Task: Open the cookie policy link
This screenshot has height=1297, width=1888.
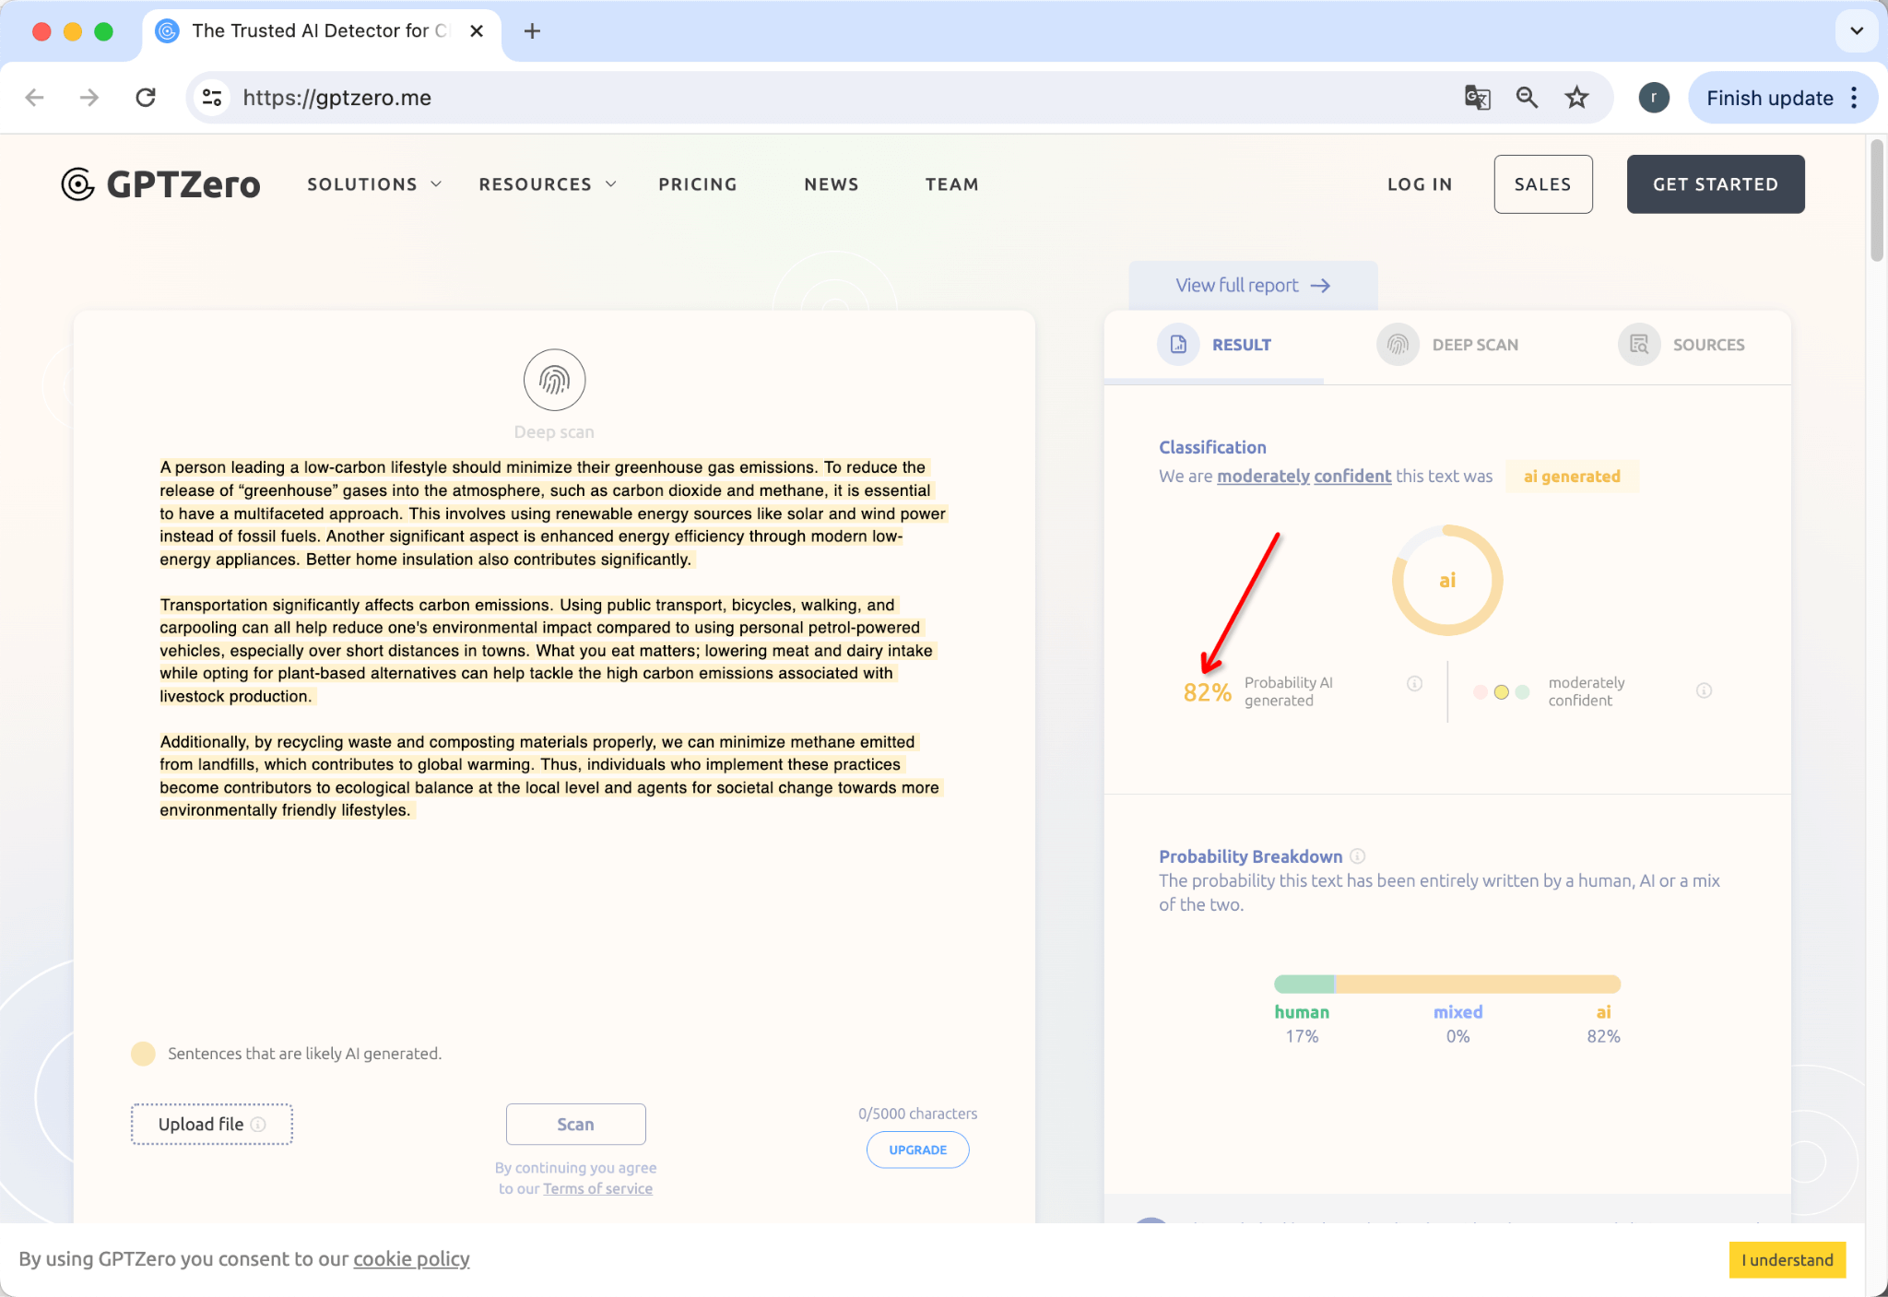Action: [x=411, y=1259]
